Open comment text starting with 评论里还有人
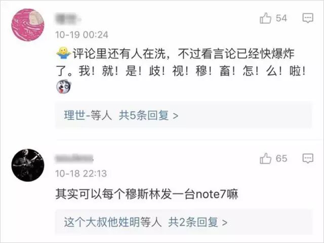 coord(181,62)
